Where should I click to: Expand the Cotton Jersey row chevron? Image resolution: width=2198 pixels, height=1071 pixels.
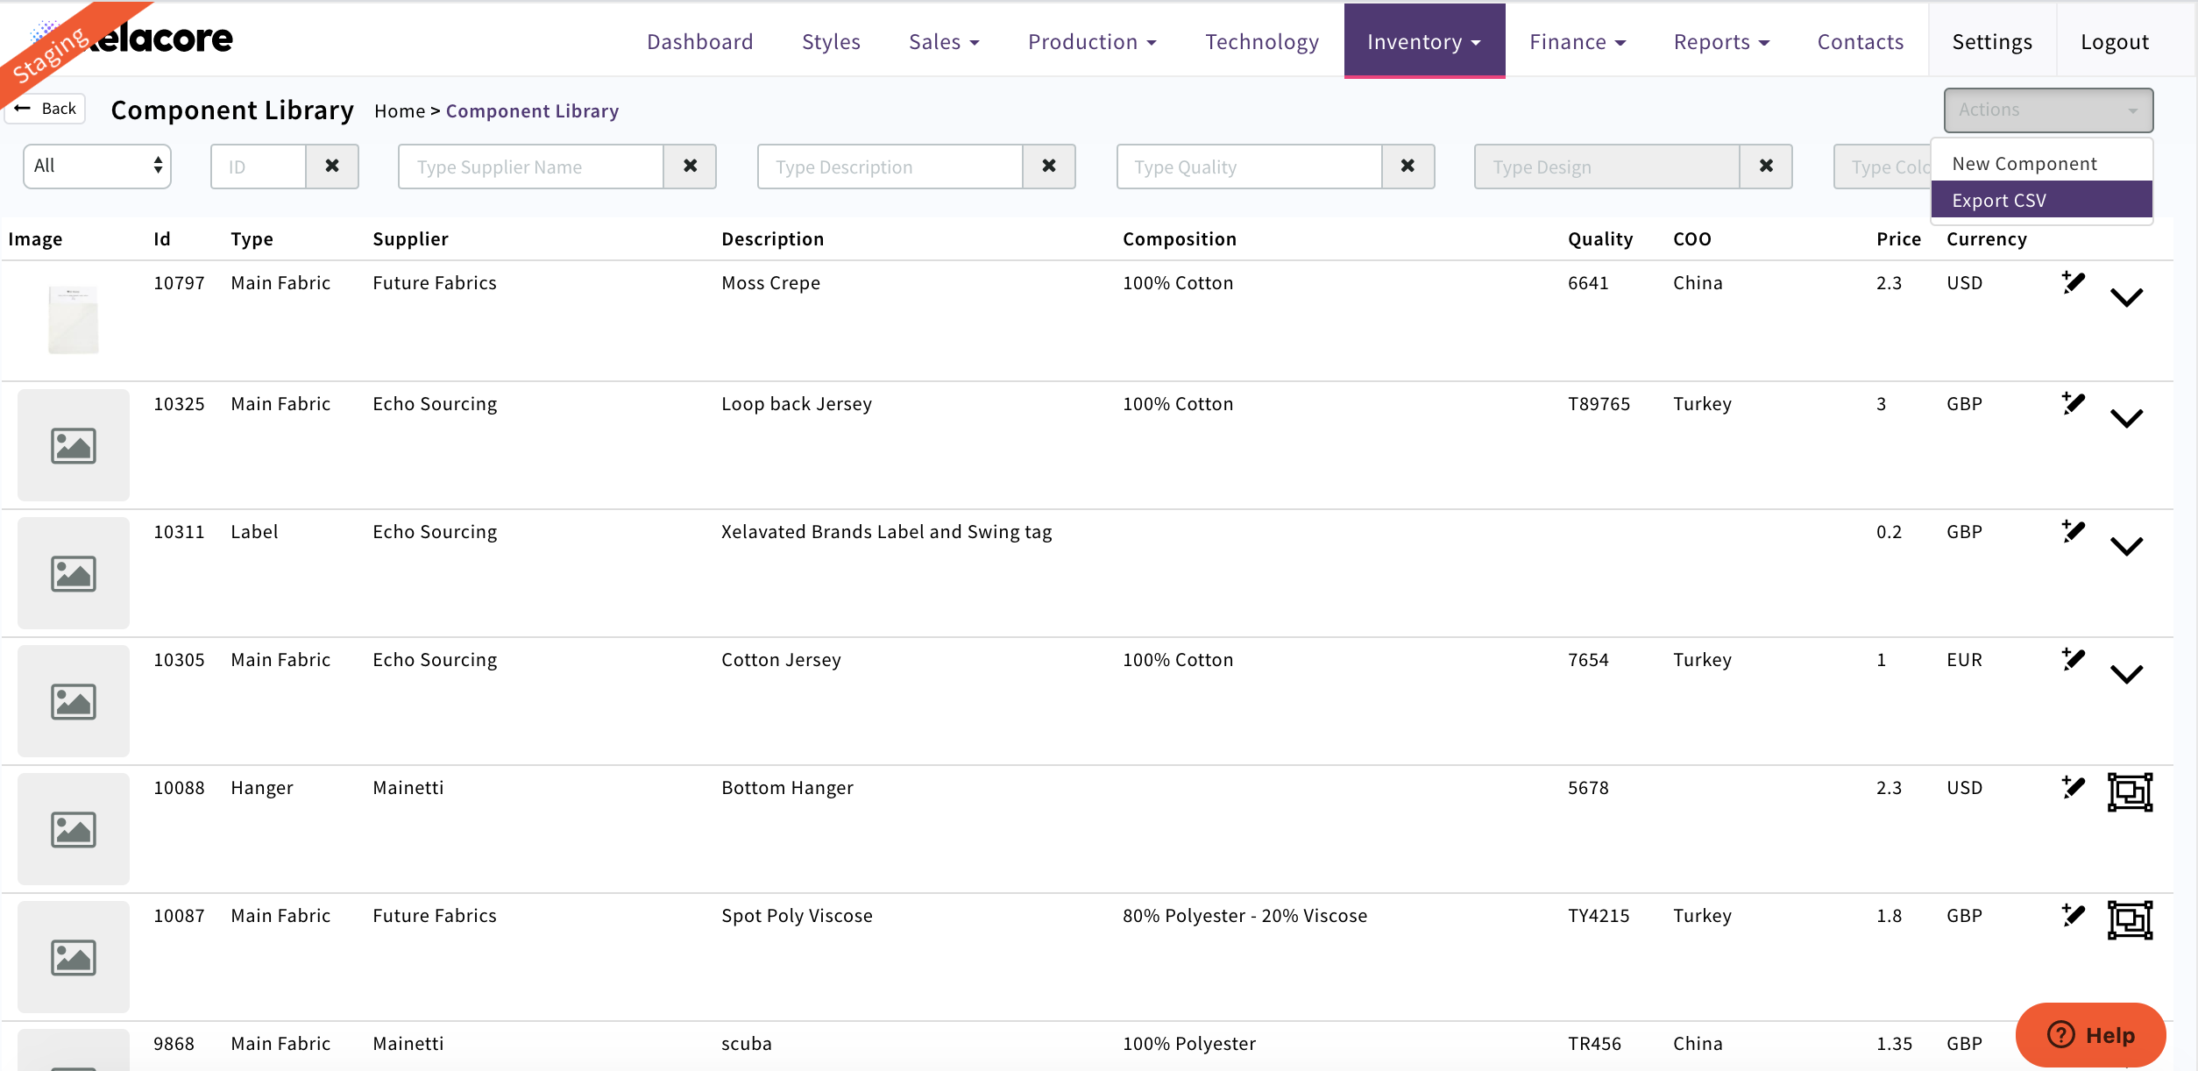tap(2126, 675)
